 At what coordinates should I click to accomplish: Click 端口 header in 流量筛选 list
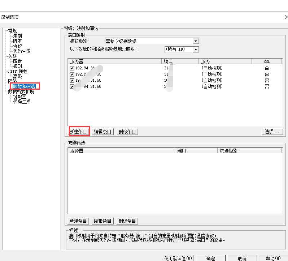[x=196, y=151]
